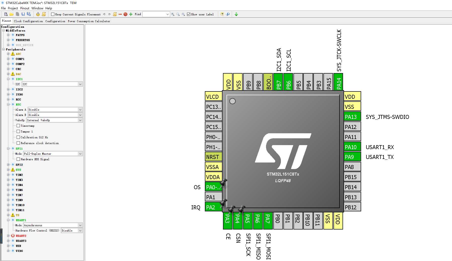This screenshot has height=261, width=452.
Task: Click the warning icon next to DAC
Action: 13,74
